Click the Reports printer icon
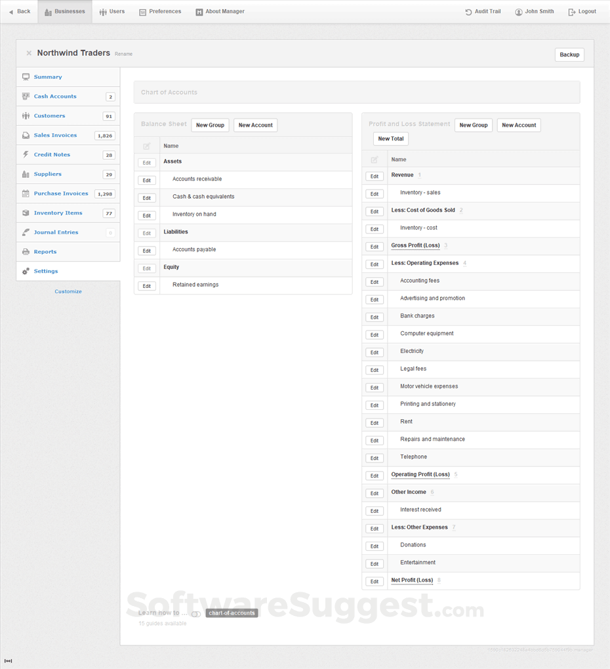Viewport: 610px width, 669px height. coord(24,252)
